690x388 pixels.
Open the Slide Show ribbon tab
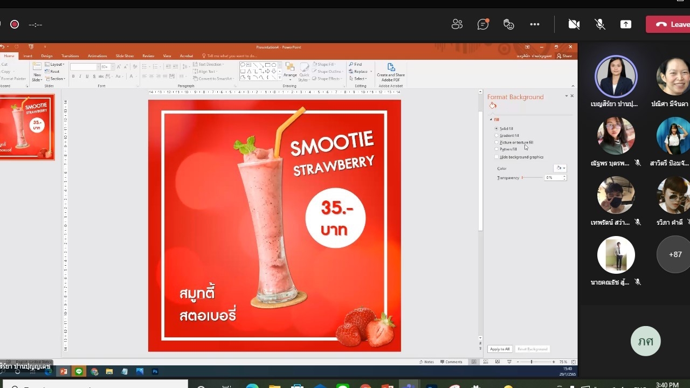click(125, 56)
